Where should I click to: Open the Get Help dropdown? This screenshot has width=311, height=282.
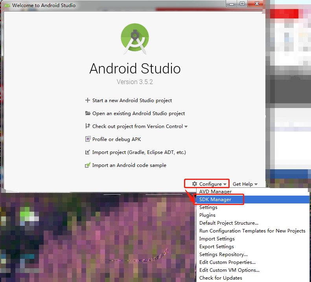click(x=245, y=184)
